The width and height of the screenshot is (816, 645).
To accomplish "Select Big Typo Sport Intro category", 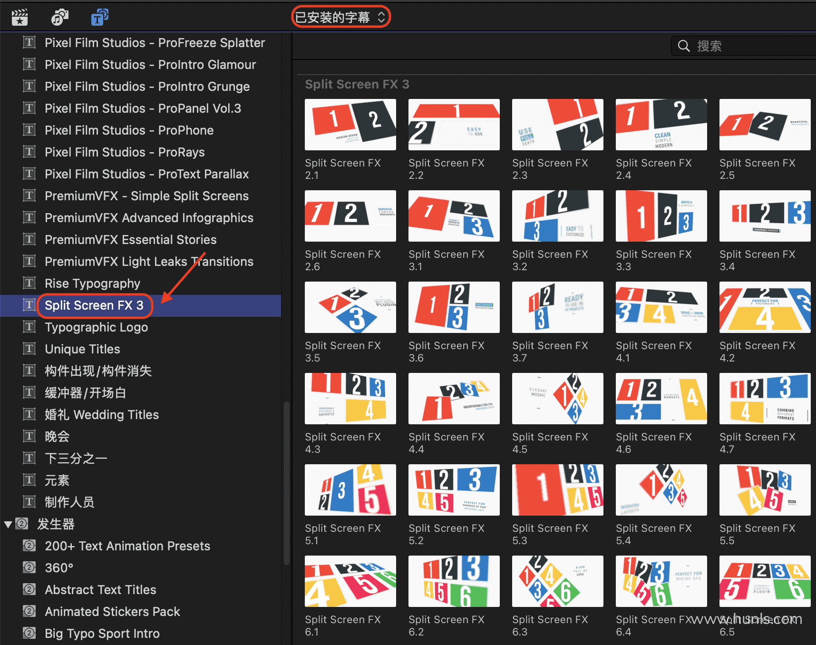I will pyautogui.click(x=102, y=634).
